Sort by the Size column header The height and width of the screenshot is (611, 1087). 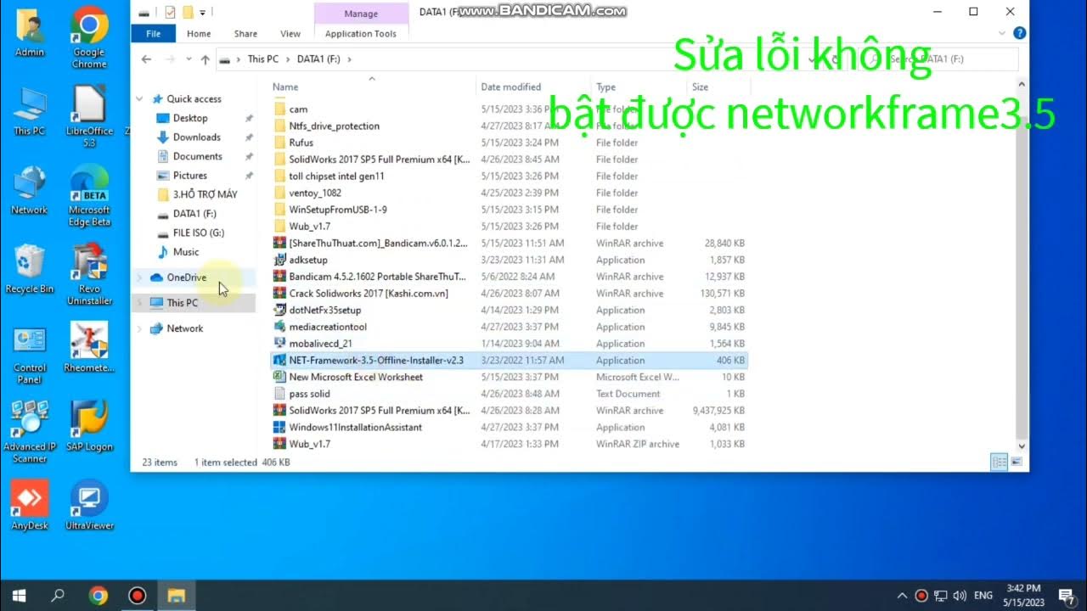(700, 87)
